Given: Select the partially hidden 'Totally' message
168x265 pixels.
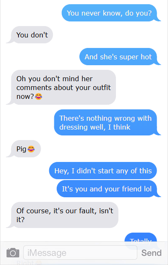Looking at the screenshot, I should click(x=141, y=238).
